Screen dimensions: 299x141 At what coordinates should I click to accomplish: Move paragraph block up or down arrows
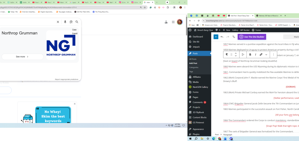(236, 55)
